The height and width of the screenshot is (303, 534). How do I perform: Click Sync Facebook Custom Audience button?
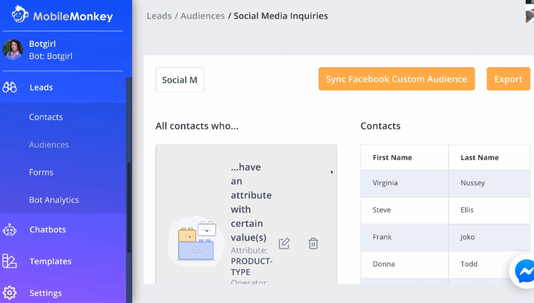tap(397, 79)
